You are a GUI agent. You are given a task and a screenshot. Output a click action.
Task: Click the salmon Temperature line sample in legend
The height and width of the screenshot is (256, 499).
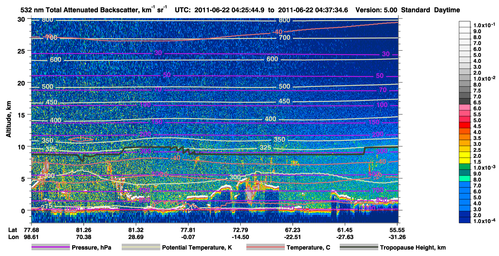click(265, 248)
